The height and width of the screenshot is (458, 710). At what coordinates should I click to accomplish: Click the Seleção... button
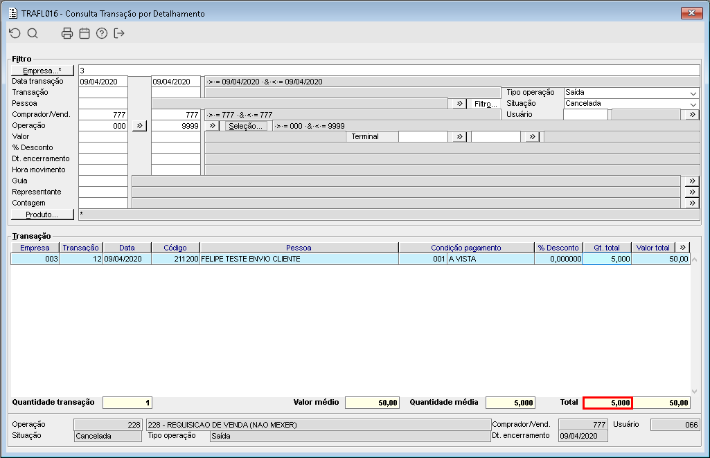point(245,126)
